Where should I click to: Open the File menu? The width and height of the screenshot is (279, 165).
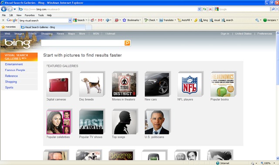pos(4,15)
